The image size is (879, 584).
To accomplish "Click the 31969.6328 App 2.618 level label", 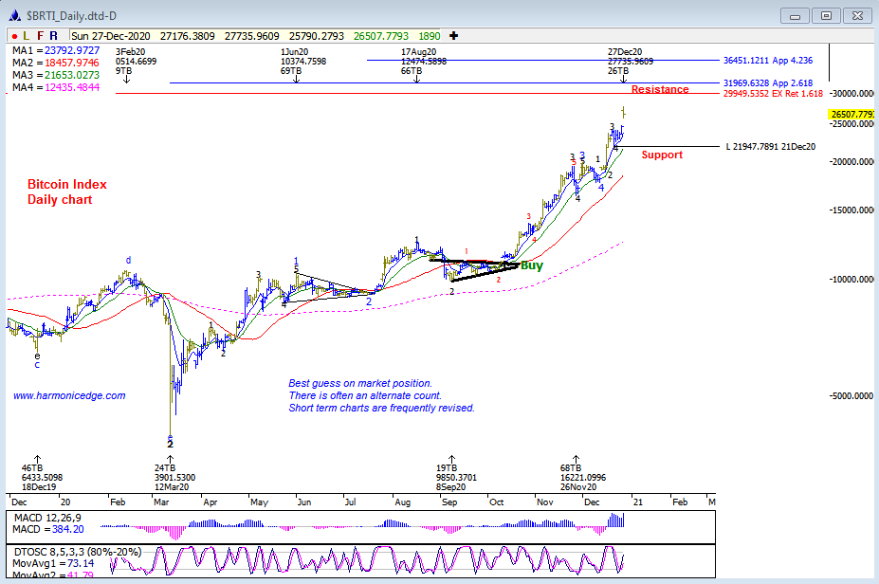I will (767, 82).
